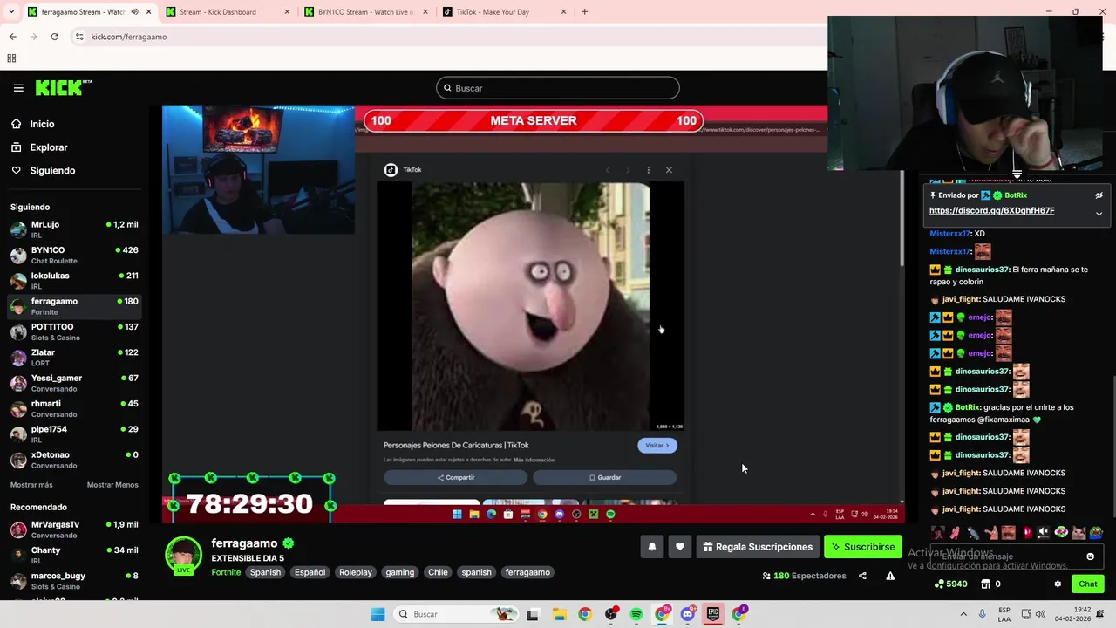Click the Chile tag

pos(438,572)
